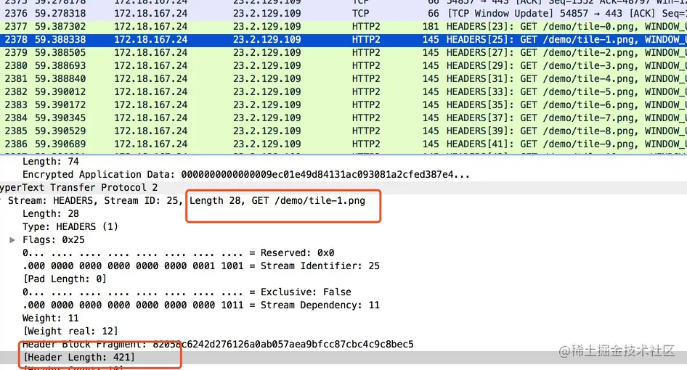Select the Length: 74 detail line
This screenshot has height=370, width=687.
pos(51,162)
